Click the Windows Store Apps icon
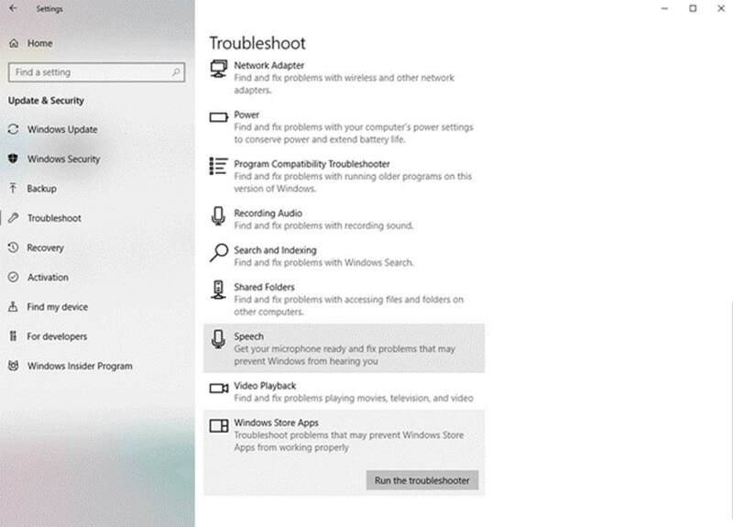Screen dimensions: 733x527 [218, 425]
